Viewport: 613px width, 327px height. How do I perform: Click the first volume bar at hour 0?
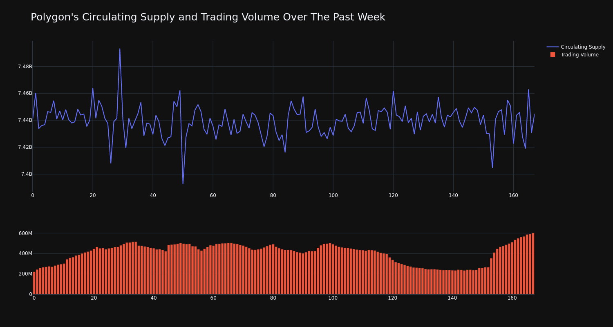coord(34,283)
